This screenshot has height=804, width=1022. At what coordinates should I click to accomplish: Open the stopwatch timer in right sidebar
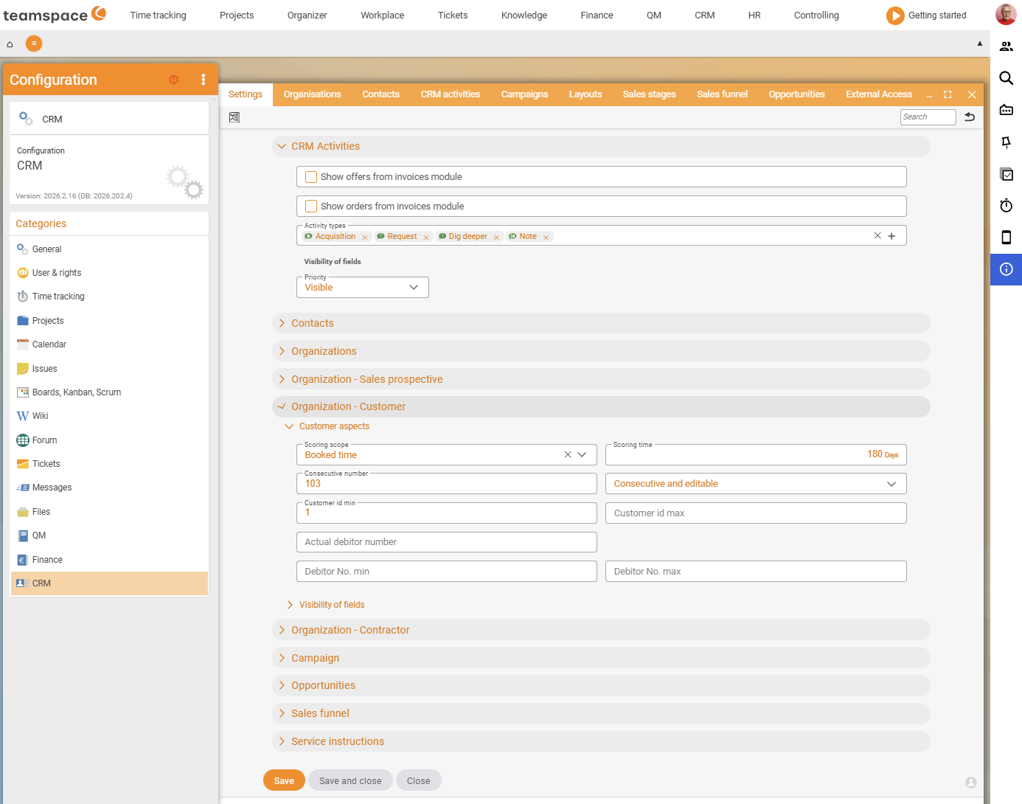[1007, 206]
